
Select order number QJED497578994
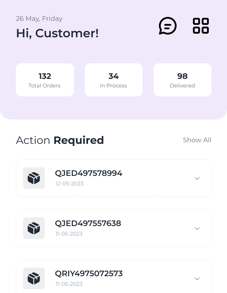[x=88, y=173]
